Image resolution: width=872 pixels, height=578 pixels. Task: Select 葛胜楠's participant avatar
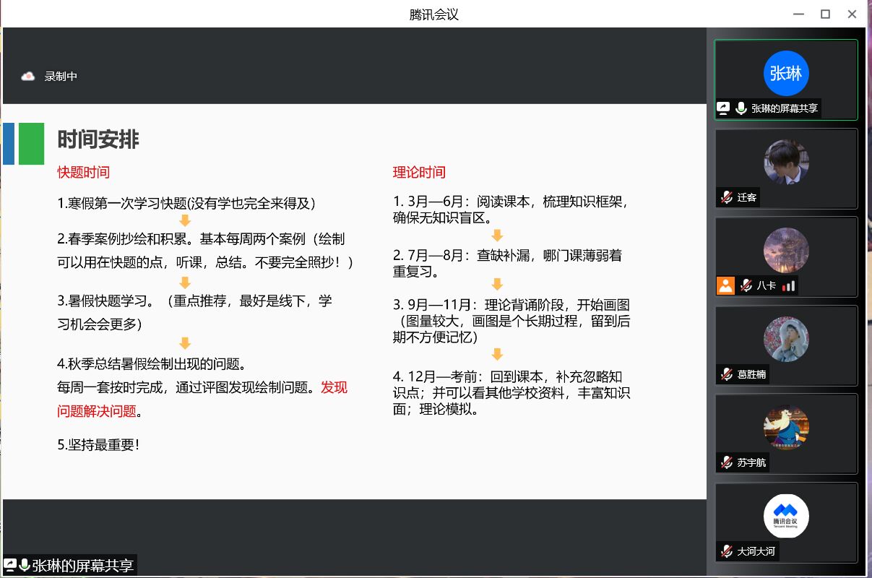pos(786,339)
